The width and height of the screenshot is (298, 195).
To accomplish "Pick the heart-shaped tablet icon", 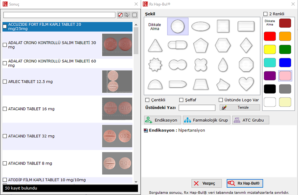I will point(246,84).
